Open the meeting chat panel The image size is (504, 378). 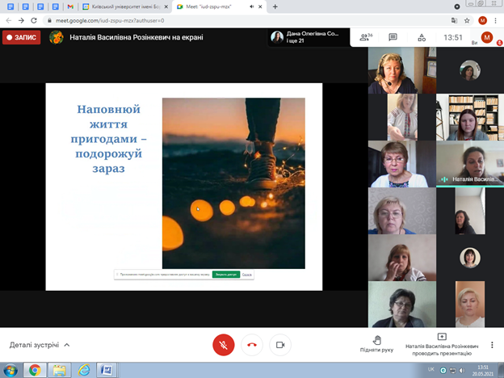[393, 37]
